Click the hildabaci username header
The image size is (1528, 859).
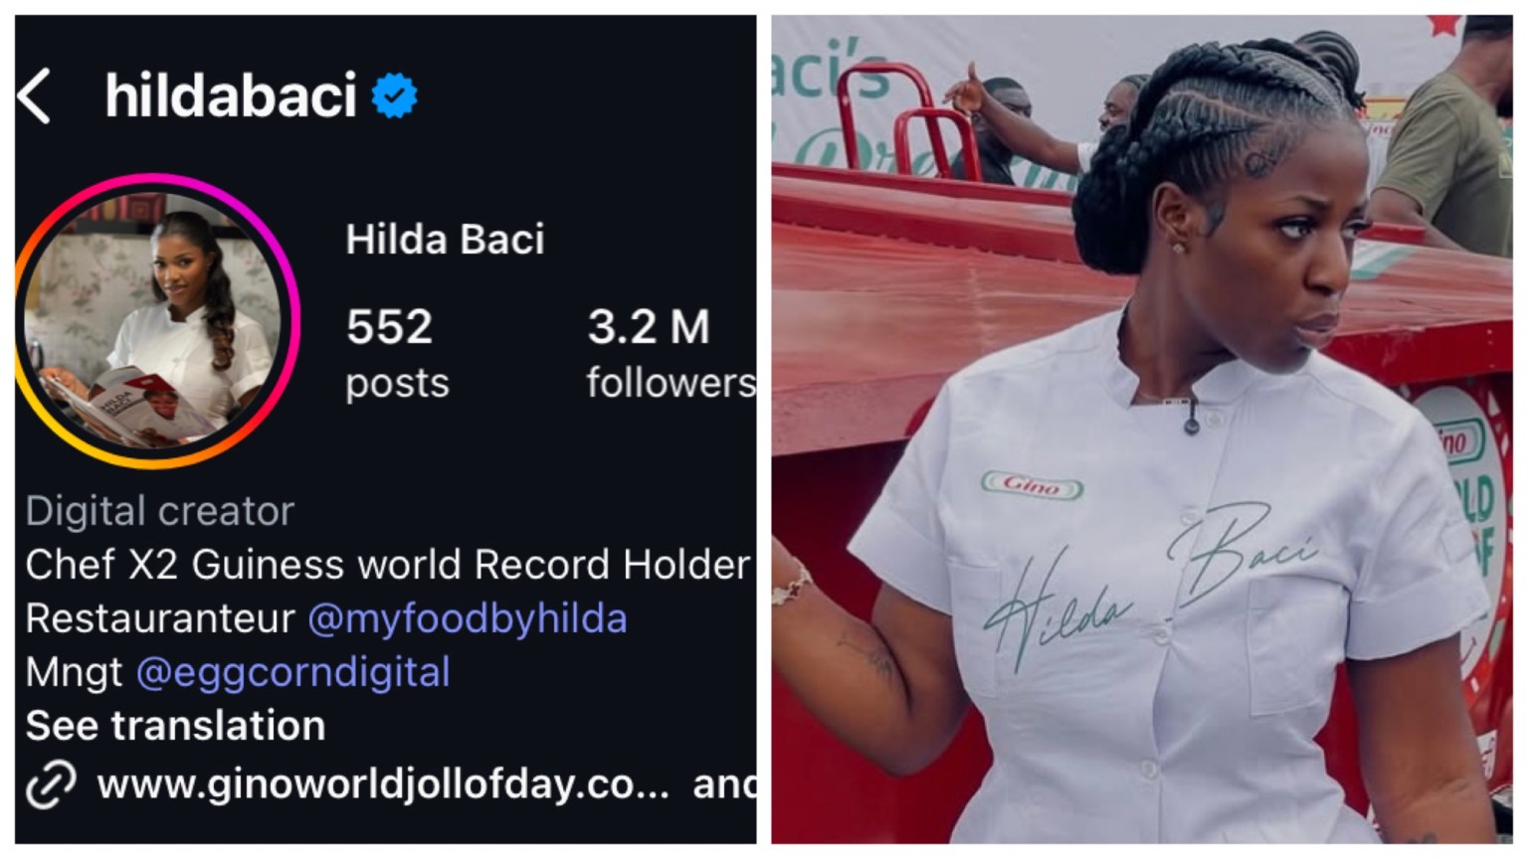point(231,95)
